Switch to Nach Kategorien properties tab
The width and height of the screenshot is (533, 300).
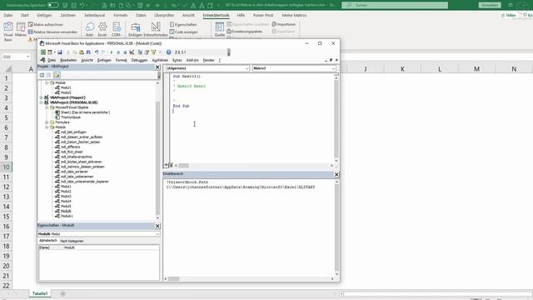coord(72,241)
